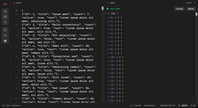
Task: Click the 0 characters counter
Action: (149, 105)
